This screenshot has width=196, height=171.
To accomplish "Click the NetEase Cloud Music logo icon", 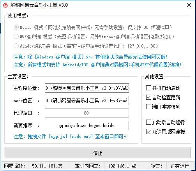I will click(x=5, y=5).
